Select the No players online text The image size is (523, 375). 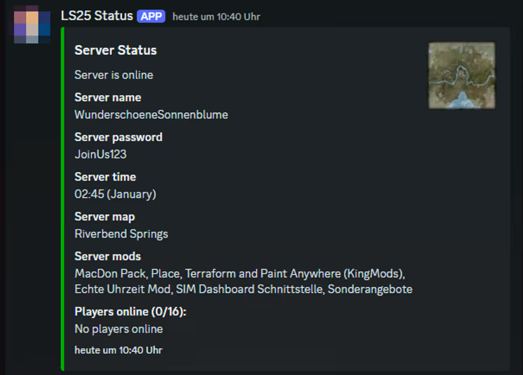[x=119, y=329]
